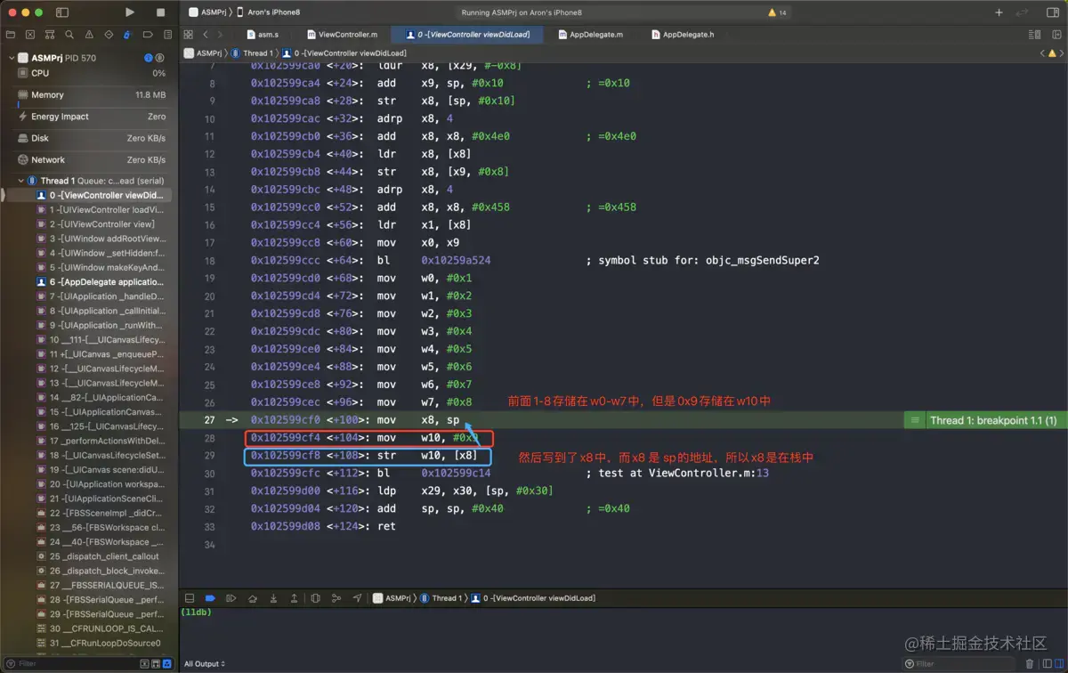
Task: Collapse the Thread 1 disclosure triangle
Action: tap(21, 181)
